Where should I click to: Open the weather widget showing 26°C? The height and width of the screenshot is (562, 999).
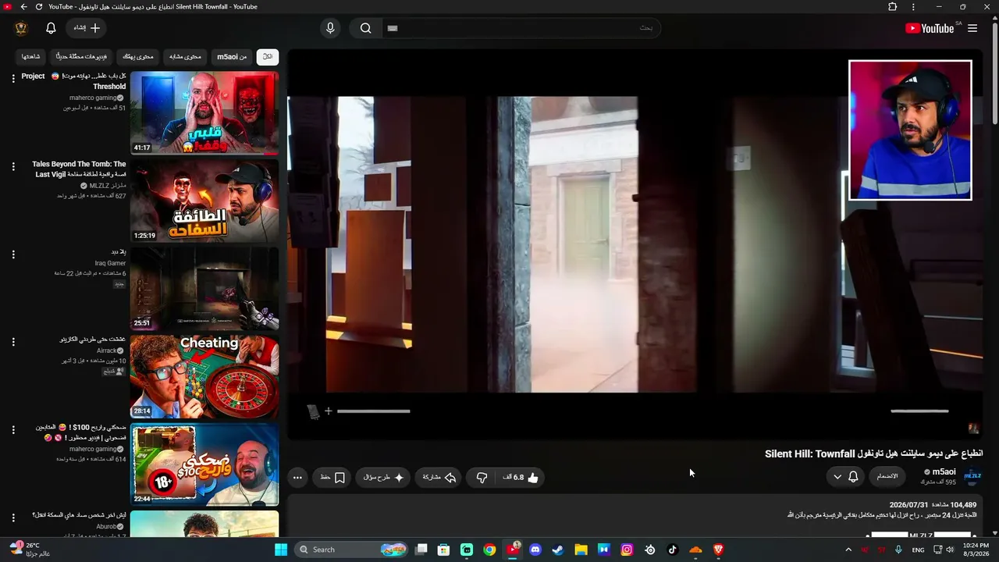click(28, 550)
